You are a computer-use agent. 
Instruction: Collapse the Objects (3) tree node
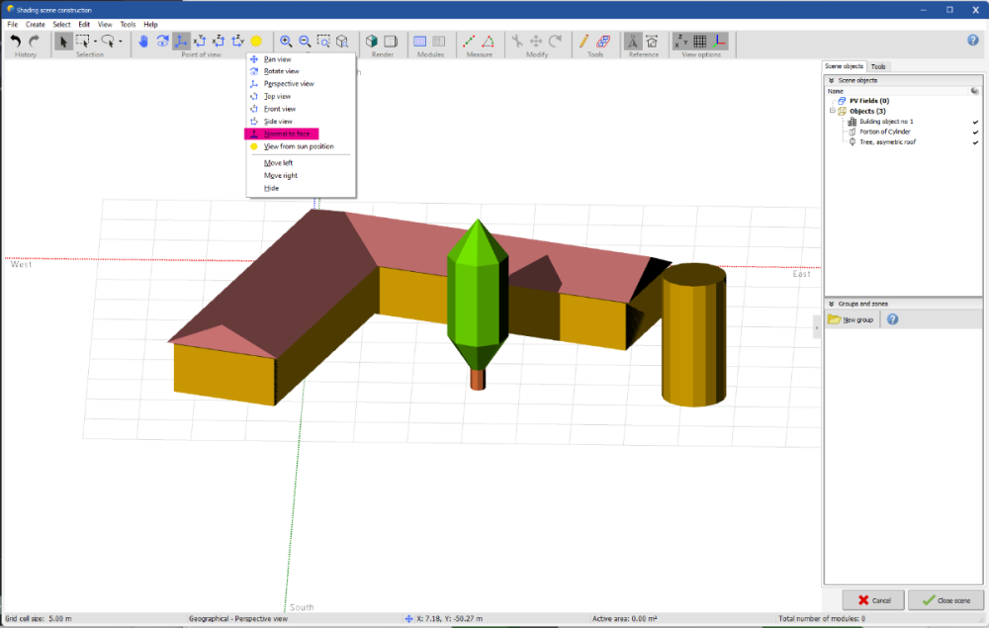point(833,111)
